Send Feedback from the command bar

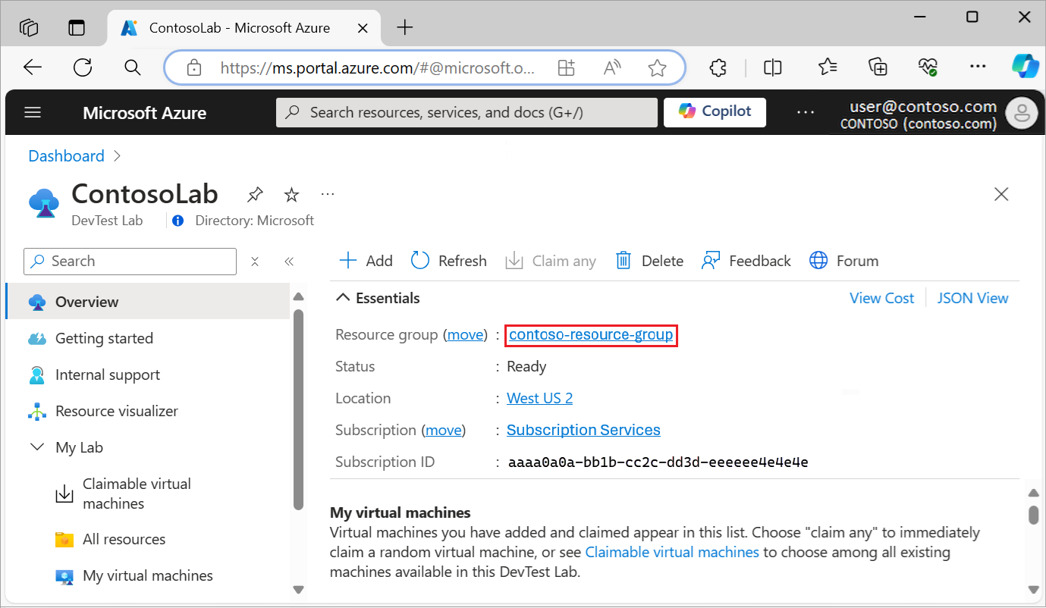pos(746,260)
